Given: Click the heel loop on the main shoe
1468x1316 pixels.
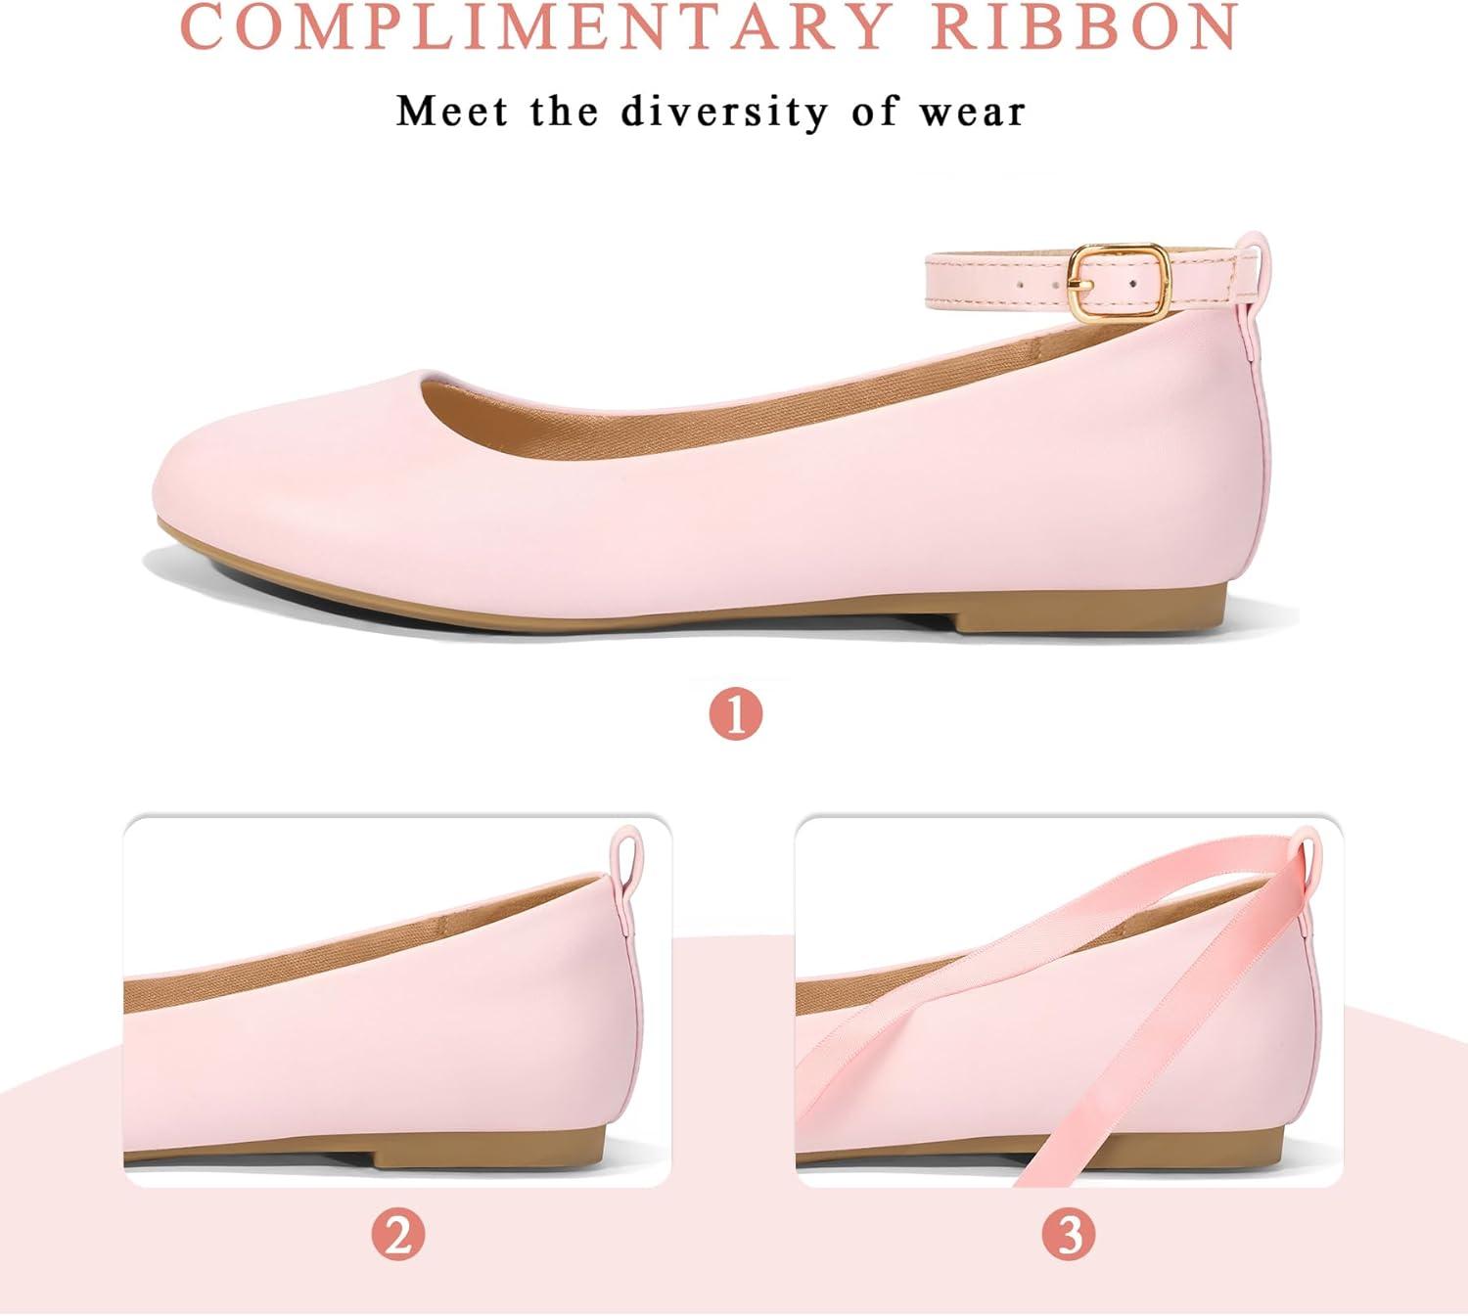Looking at the screenshot, I should pyautogui.click(x=1251, y=256).
